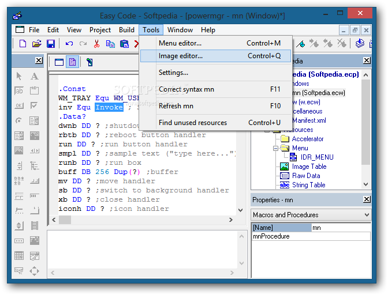Undo the last action using the toolbar arrow
The image size is (388, 295).
(x=69, y=44)
